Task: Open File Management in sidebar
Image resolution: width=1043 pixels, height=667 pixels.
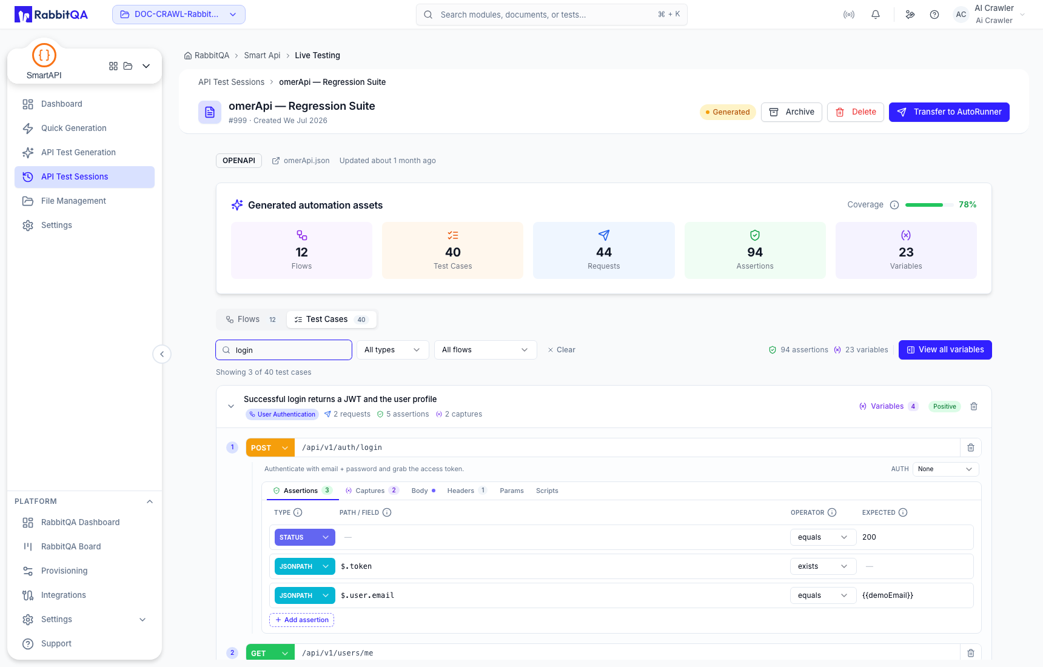Action: click(84, 201)
